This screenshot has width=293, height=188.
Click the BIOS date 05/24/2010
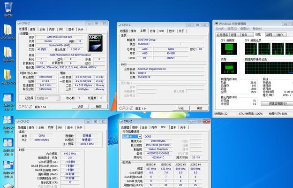pos(171,77)
